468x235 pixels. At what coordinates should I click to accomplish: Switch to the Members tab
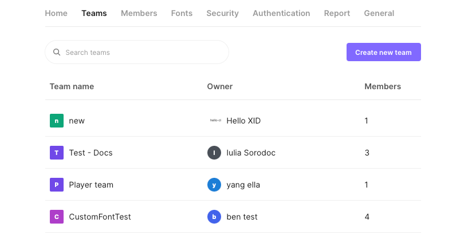139,13
